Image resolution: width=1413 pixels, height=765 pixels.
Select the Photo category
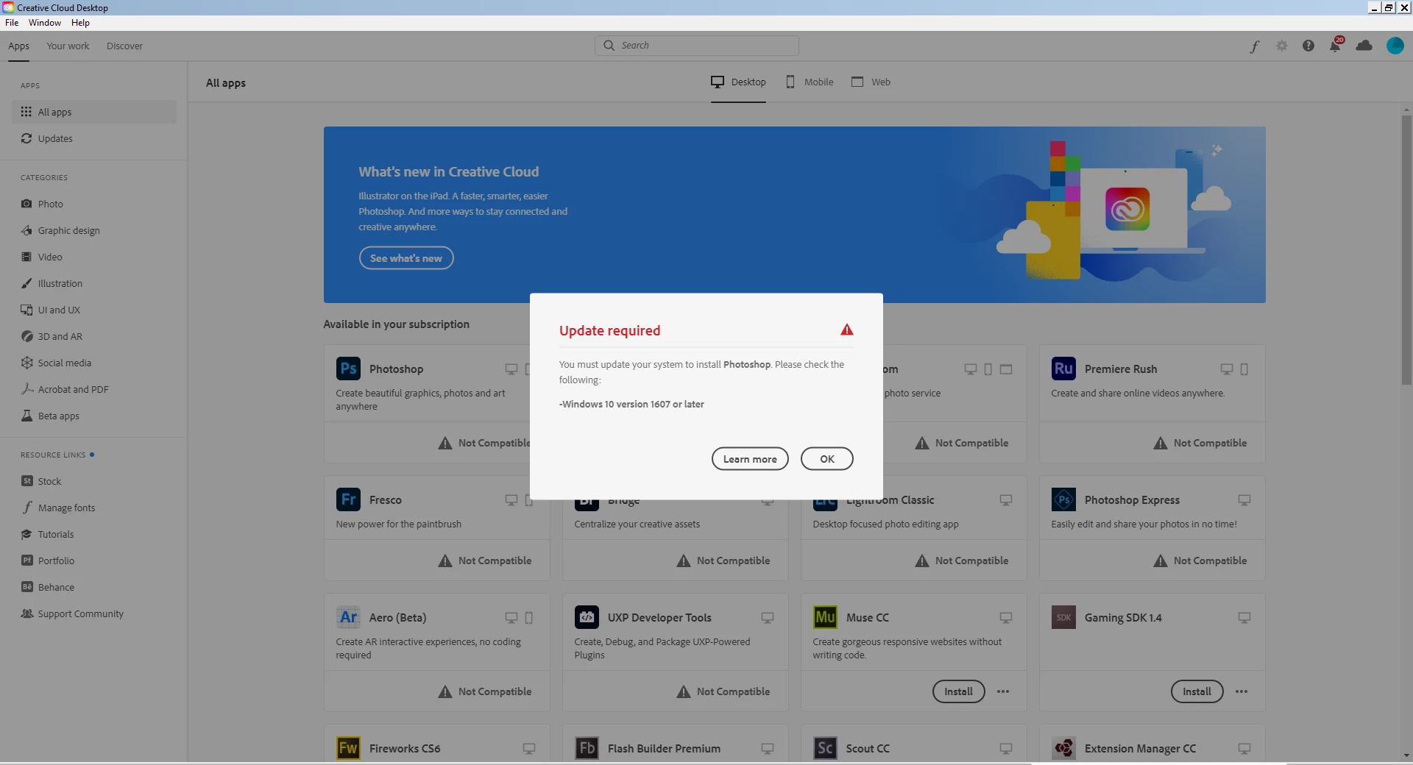click(x=94, y=204)
